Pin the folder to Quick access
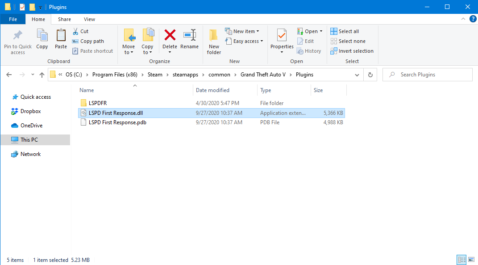Image resolution: width=478 pixels, height=265 pixels. point(18,42)
